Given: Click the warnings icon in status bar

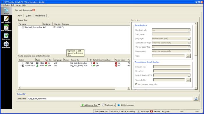Looking at the screenshot, I should [x=138, y=111].
